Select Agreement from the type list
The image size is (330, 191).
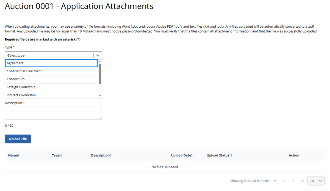[x=51, y=63]
